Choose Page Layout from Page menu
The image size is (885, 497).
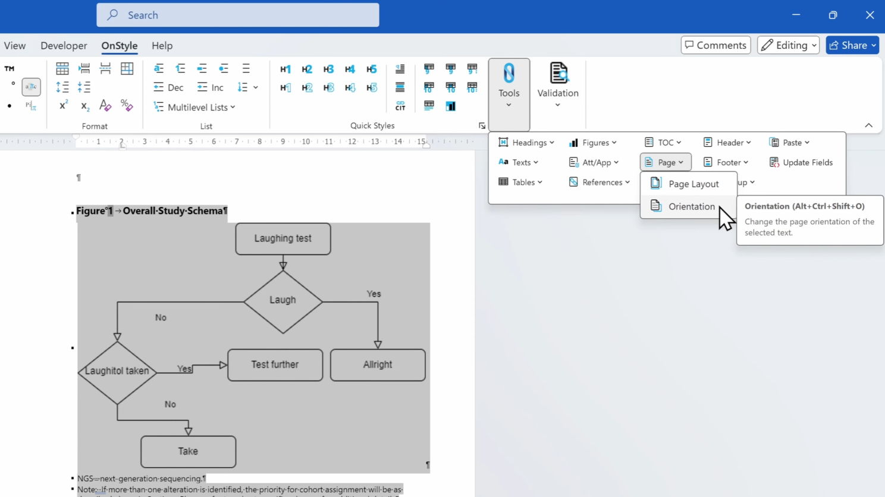(688, 184)
